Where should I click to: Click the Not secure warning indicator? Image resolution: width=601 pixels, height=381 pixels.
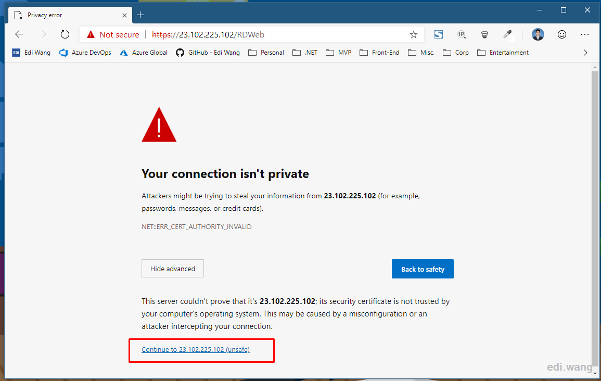tap(113, 34)
